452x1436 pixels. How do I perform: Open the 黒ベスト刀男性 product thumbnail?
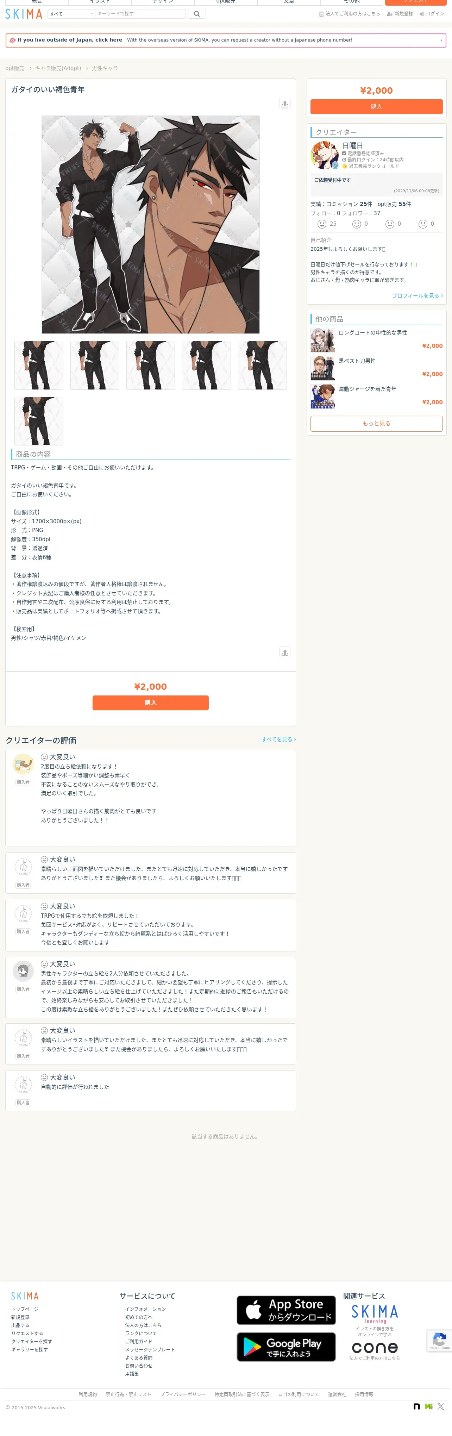[x=323, y=368]
